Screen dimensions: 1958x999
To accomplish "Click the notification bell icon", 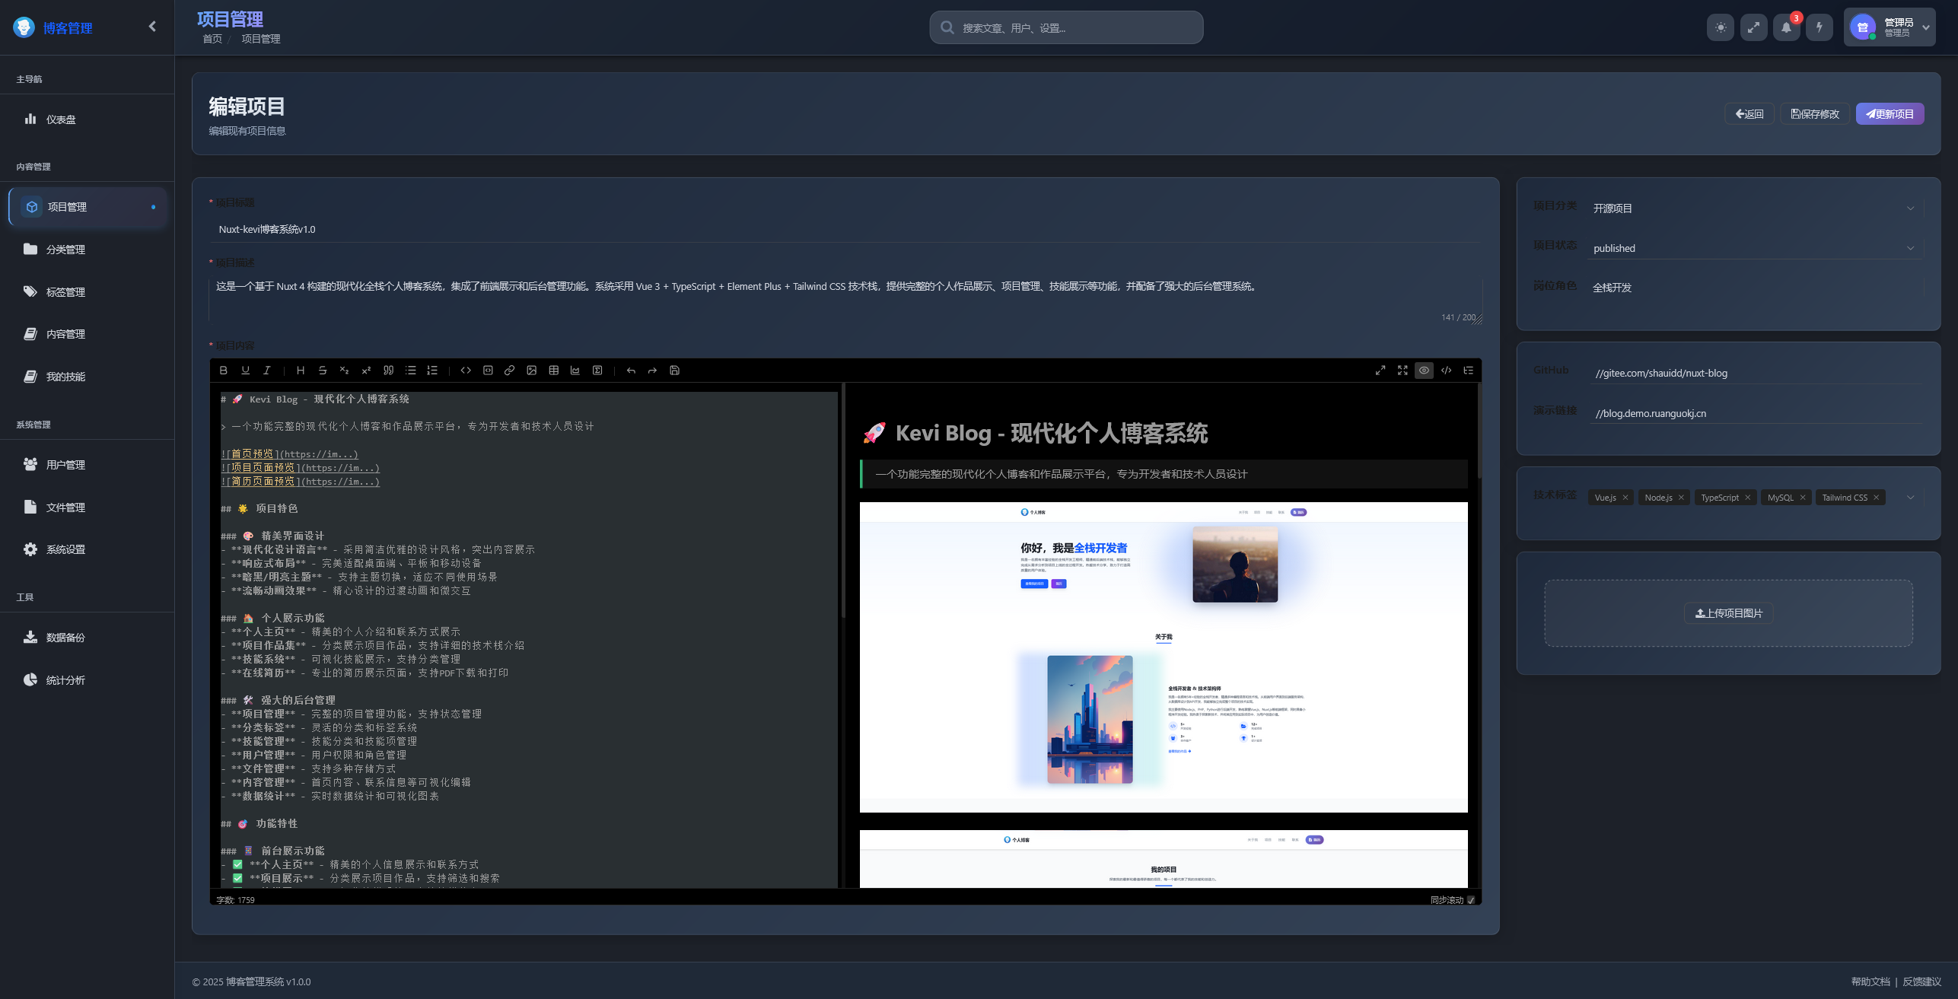I will tap(1786, 27).
